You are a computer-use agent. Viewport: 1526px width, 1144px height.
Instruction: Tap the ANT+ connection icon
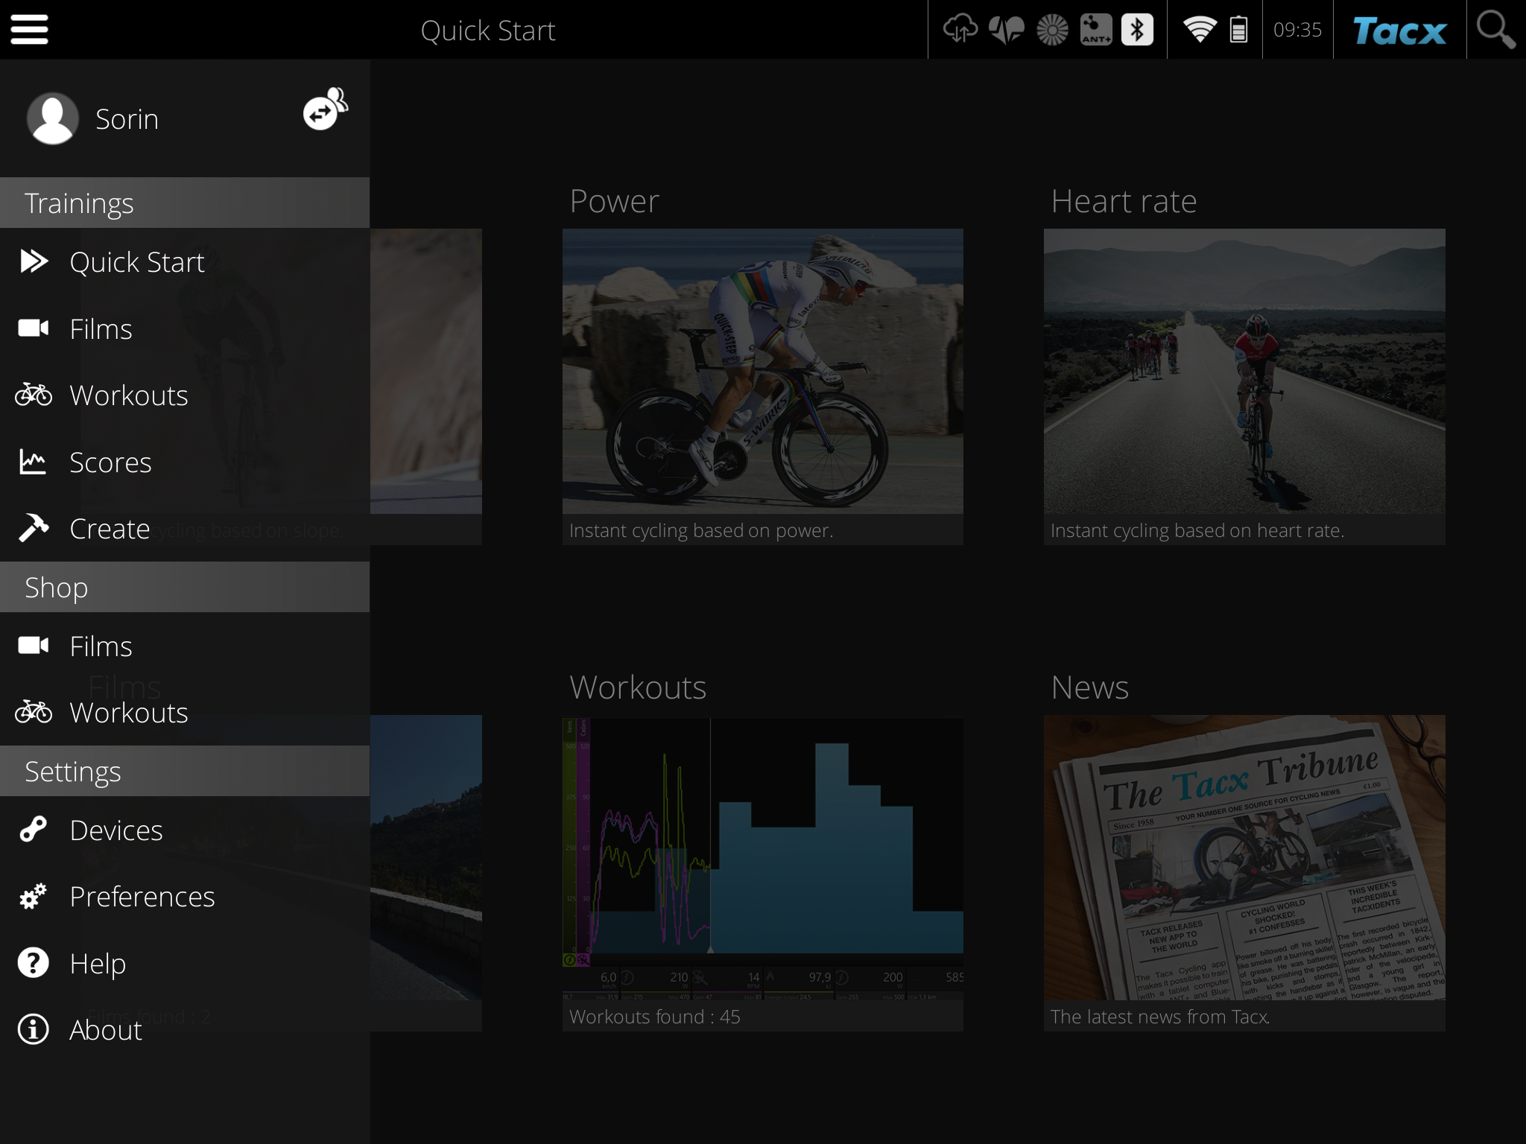(1096, 30)
